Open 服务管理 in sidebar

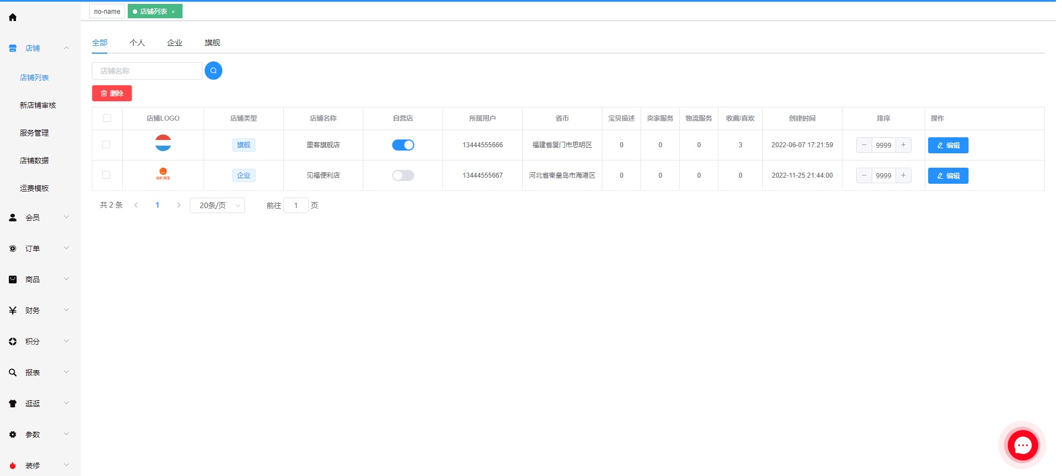pos(34,133)
